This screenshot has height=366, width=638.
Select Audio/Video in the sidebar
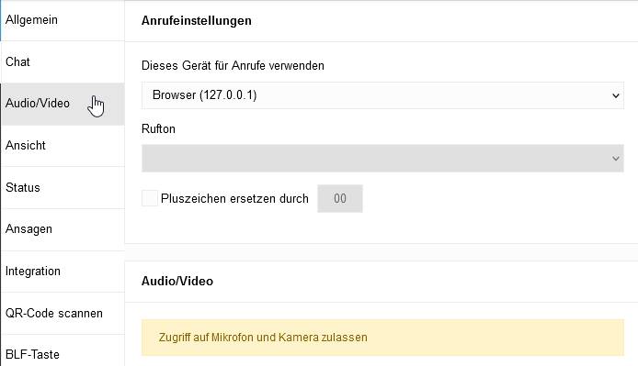click(x=63, y=104)
